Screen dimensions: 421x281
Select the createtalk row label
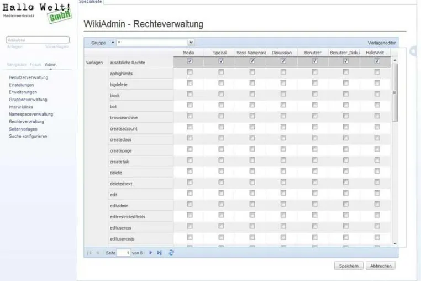point(119,162)
